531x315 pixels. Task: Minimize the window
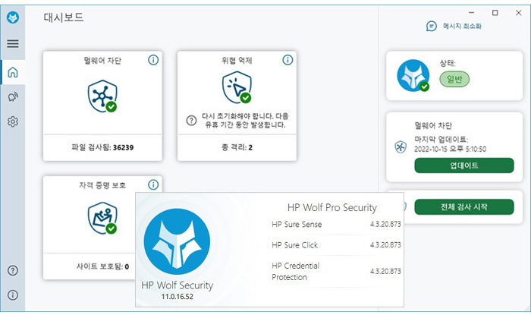[471, 13]
